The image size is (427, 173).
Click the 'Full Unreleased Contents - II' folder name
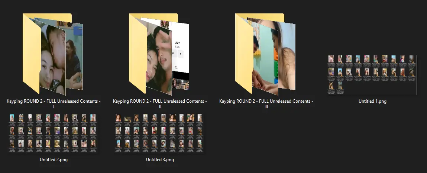tap(160, 104)
